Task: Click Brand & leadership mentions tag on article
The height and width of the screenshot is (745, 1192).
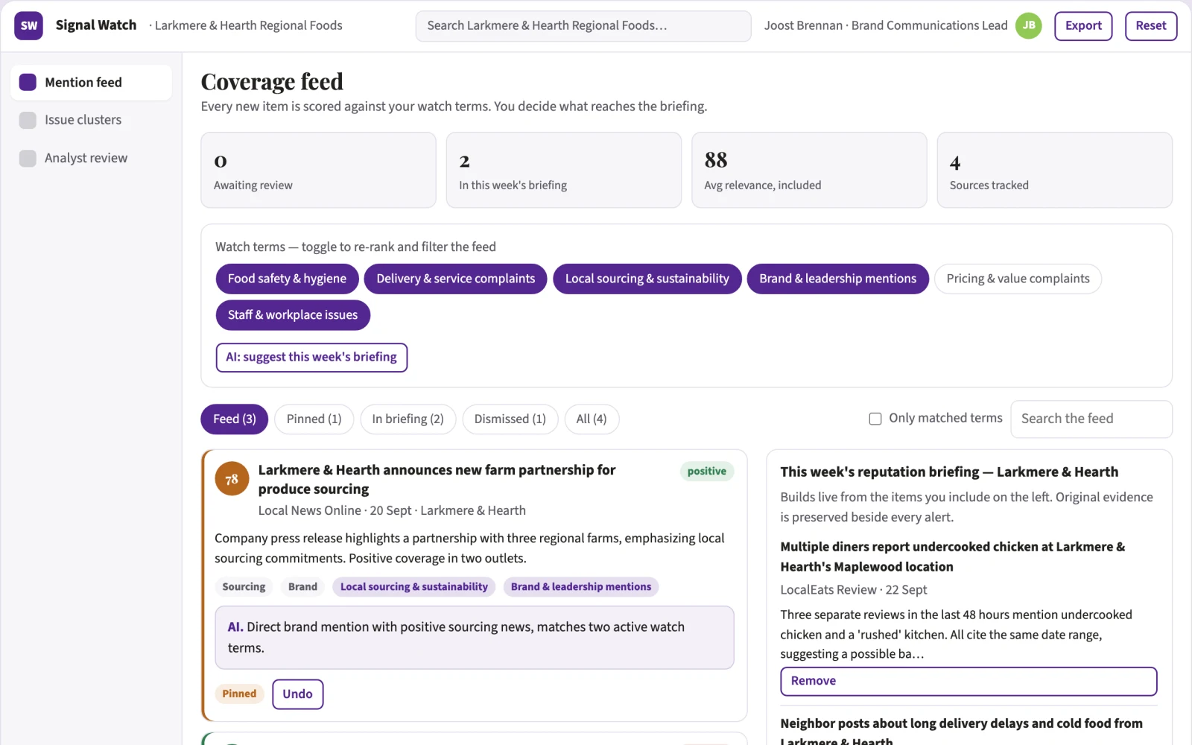Action: (581, 587)
